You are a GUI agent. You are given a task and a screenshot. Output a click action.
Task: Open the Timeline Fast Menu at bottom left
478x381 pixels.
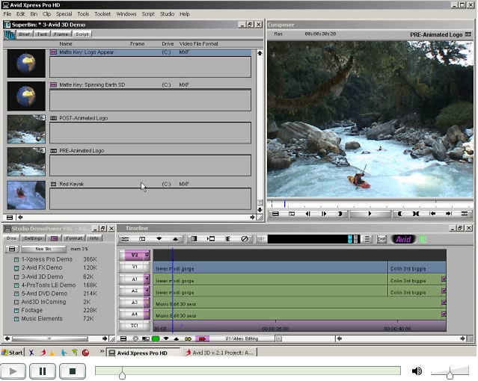click(x=123, y=338)
